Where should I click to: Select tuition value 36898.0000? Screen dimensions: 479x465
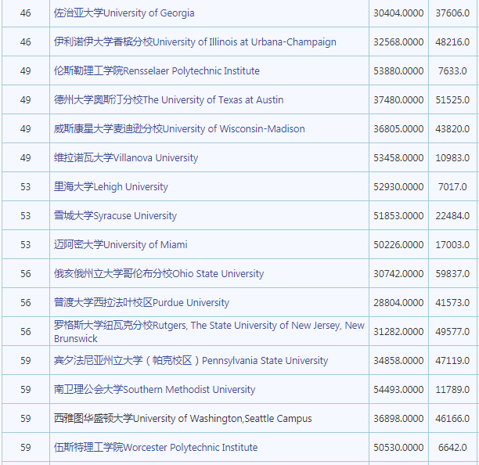(x=398, y=419)
